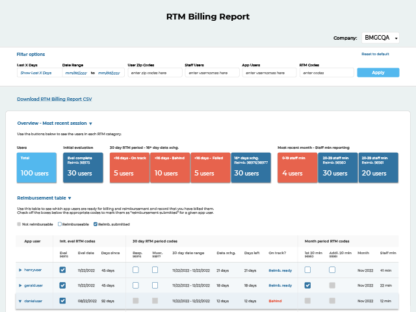Check Addl. 20 min box for henryuser

click(x=332, y=270)
